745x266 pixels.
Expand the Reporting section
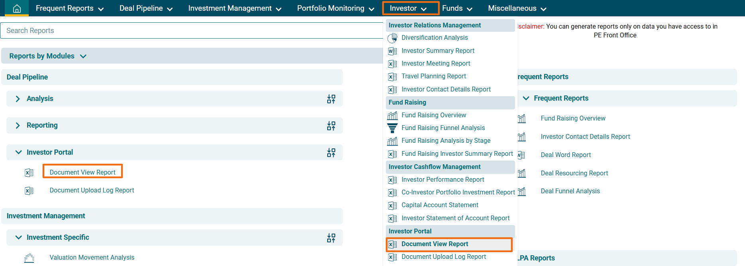[x=18, y=126]
